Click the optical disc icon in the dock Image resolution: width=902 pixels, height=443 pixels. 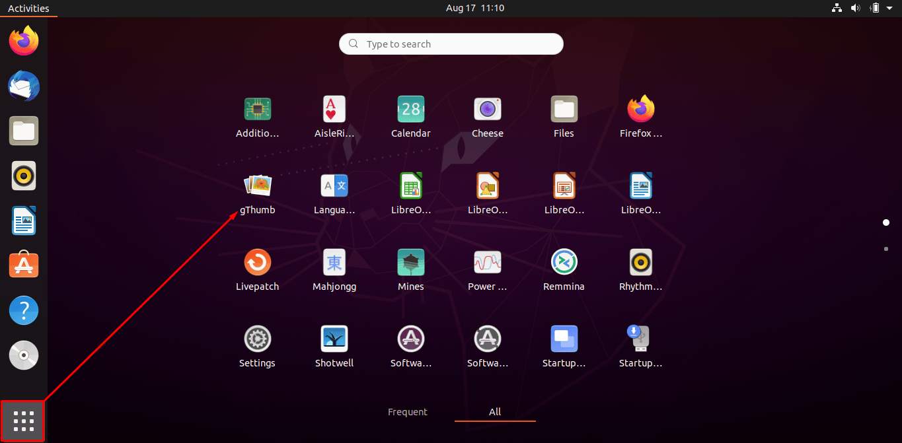(24, 355)
